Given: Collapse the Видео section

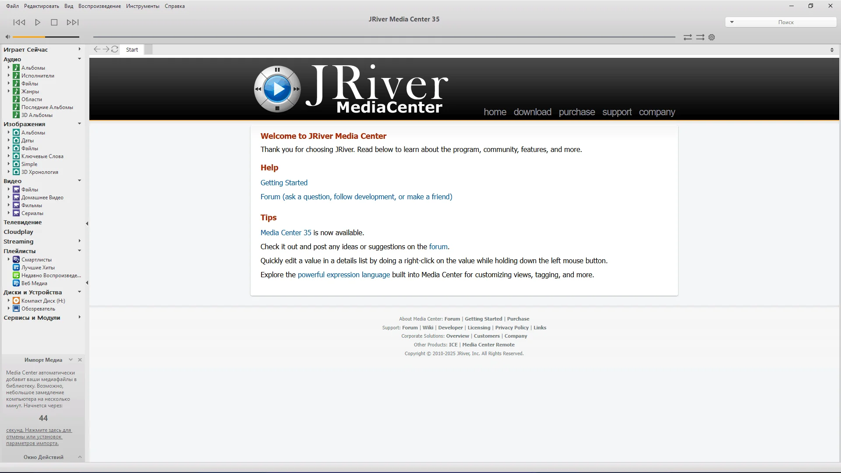Looking at the screenshot, I should (x=79, y=180).
